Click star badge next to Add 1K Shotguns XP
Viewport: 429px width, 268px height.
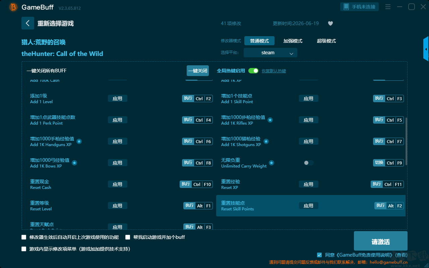tap(266, 141)
